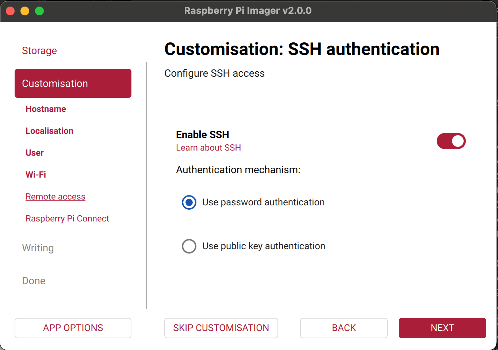
Task: Jump to Localisation settings
Action: [x=49, y=131]
